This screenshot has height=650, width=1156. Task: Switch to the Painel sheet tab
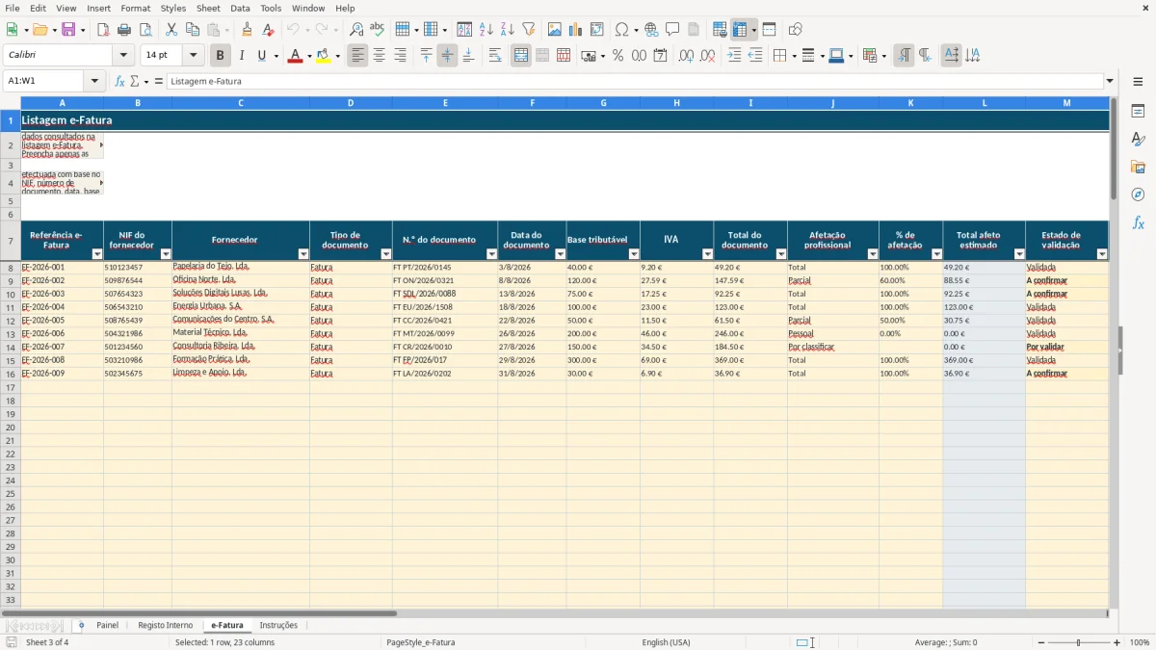tap(107, 625)
